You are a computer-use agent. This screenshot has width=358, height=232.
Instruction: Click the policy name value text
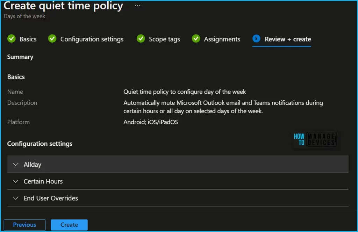tap(185, 92)
